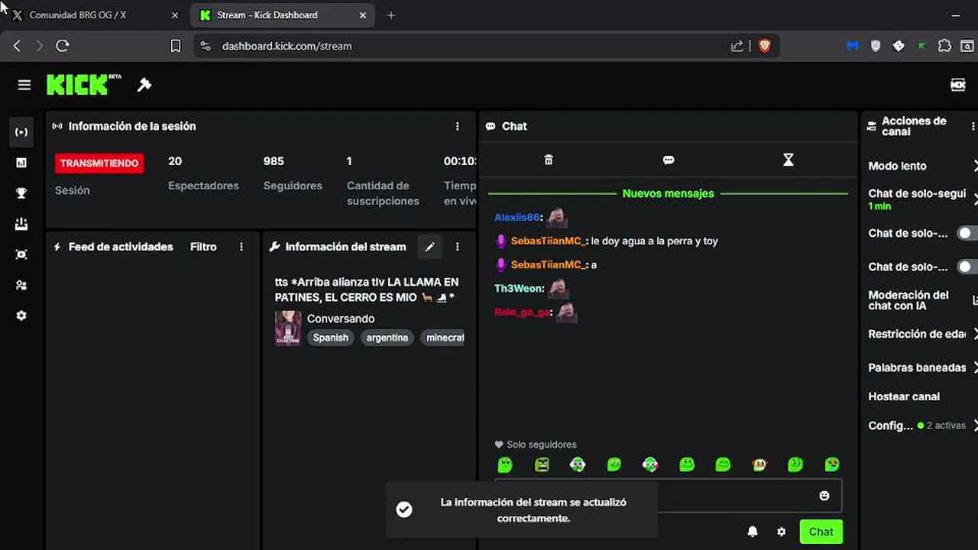Click the Brave shield icon
The height and width of the screenshot is (550, 978).
tap(765, 46)
